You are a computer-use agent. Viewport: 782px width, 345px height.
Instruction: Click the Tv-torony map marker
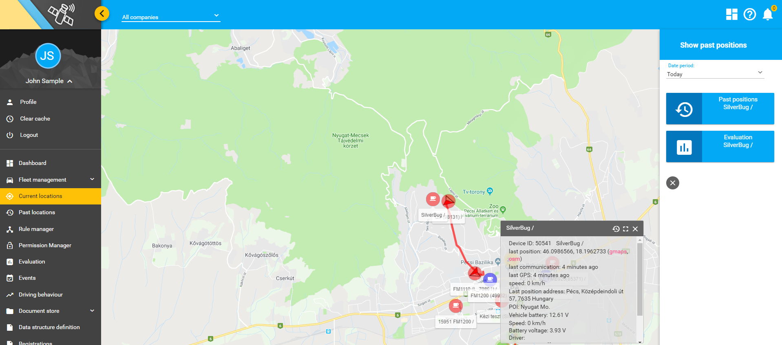point(490,191)
